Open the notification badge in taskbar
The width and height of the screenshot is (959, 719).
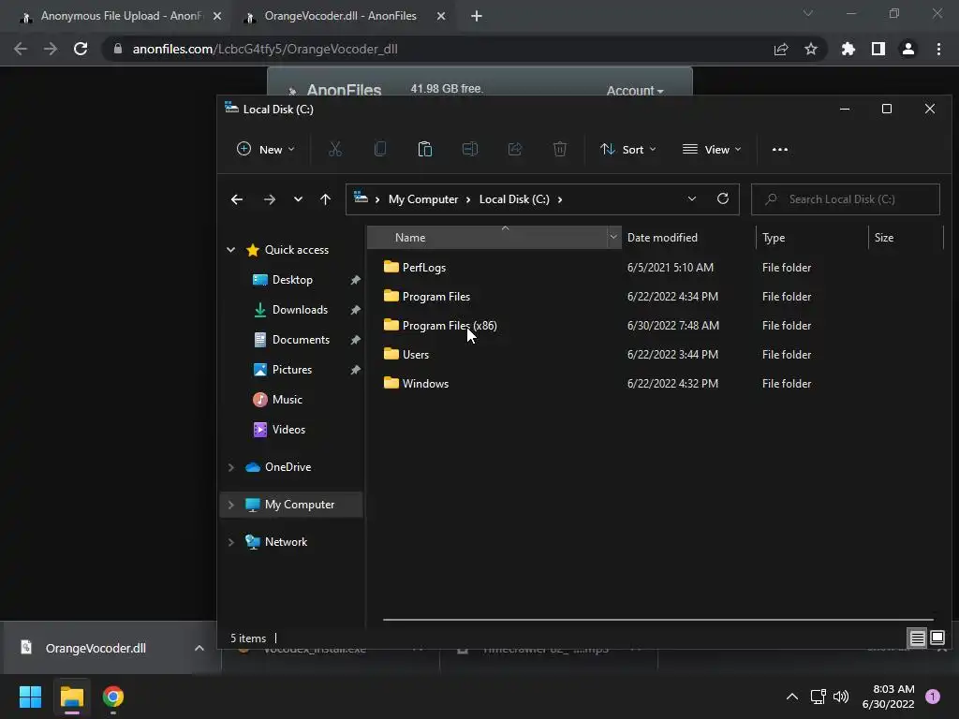tap(933, 697)
